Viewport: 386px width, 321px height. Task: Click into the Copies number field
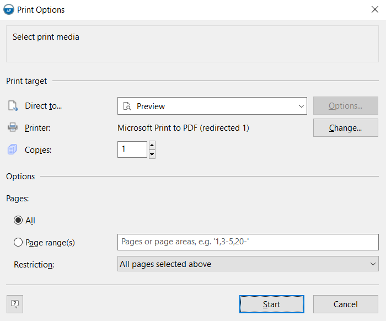coord(132,149)
